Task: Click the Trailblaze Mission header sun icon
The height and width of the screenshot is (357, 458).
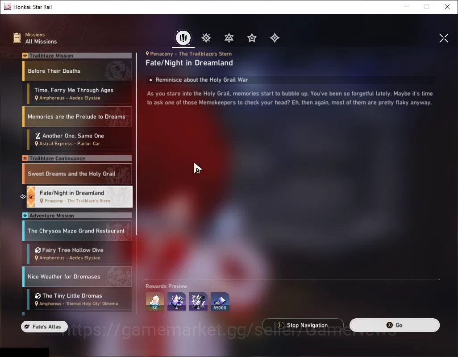Action: [25, 55]
